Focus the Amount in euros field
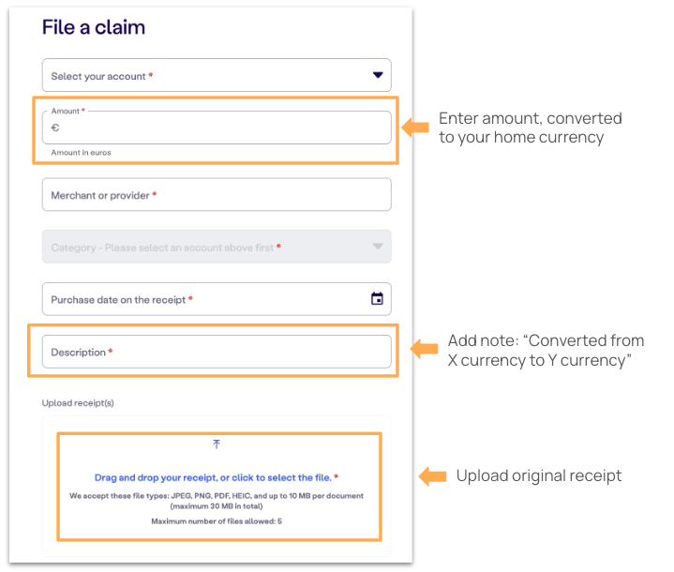674x572 pixels. tap(217, 128)
